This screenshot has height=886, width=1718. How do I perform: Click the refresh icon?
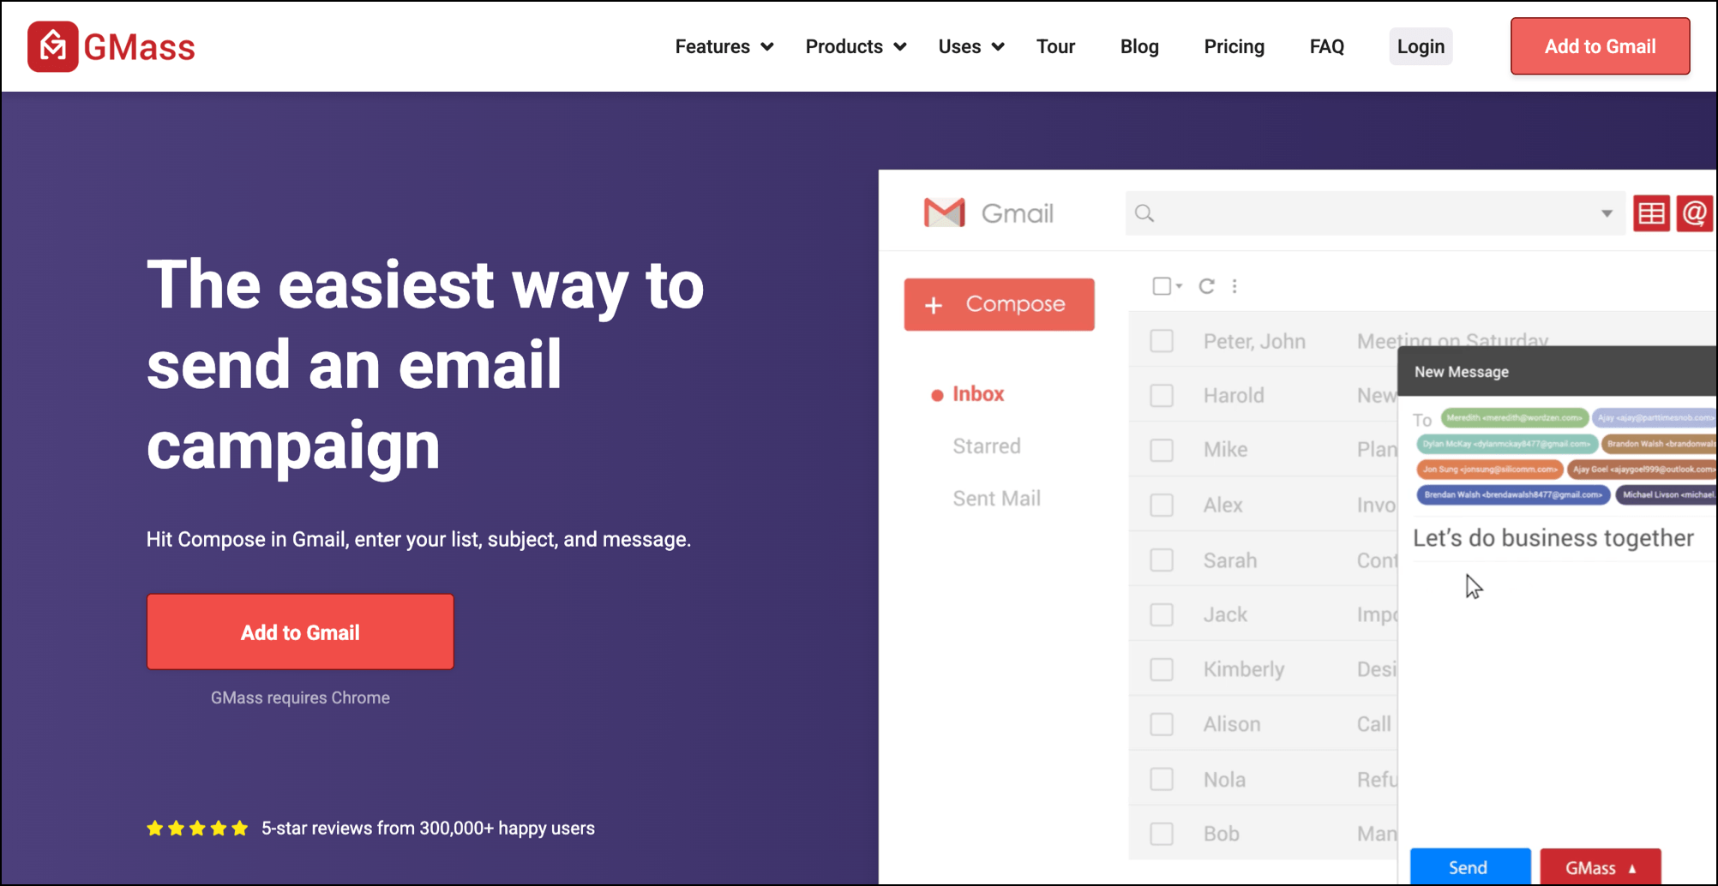pos(1206,286)
